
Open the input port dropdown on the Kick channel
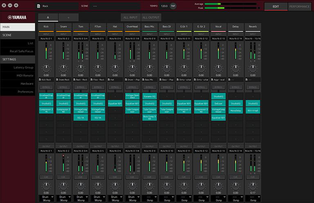click(46, 38)
